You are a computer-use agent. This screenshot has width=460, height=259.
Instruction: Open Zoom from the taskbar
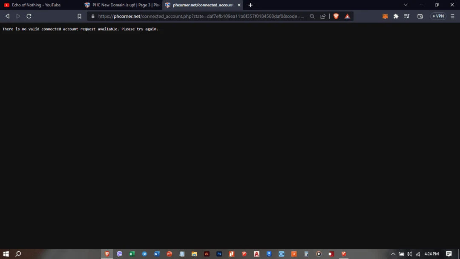(x=282, y=254)
